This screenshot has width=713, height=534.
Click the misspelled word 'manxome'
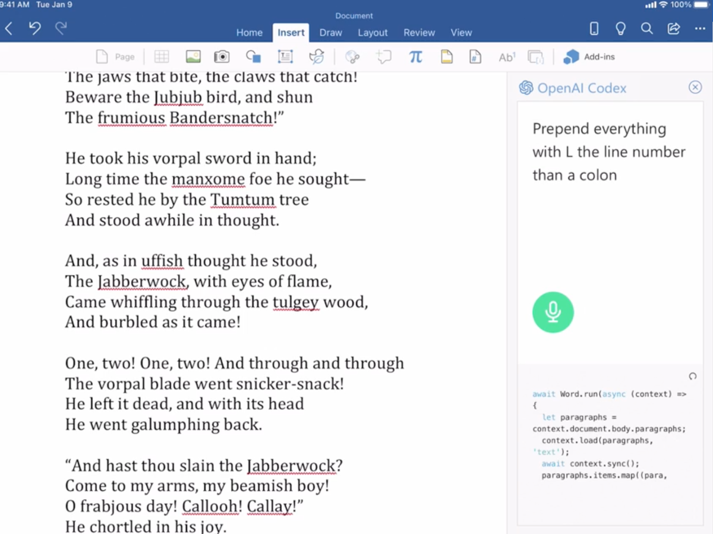click(x=208, y=179)
